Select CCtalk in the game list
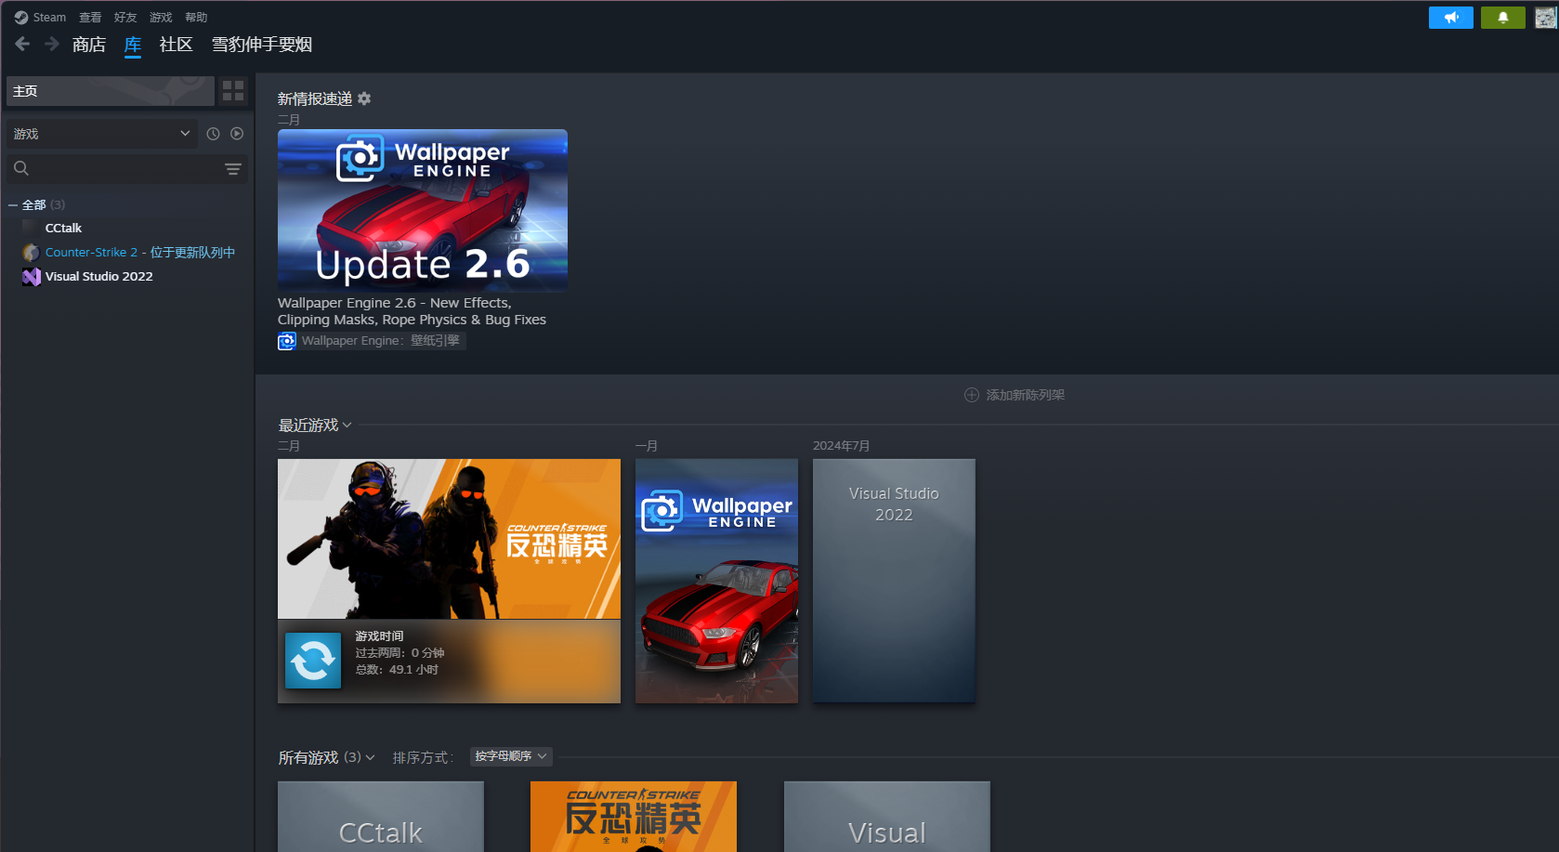Image resolution: width=1559 pixels, height=852 pixels. (x=63, y=228)
